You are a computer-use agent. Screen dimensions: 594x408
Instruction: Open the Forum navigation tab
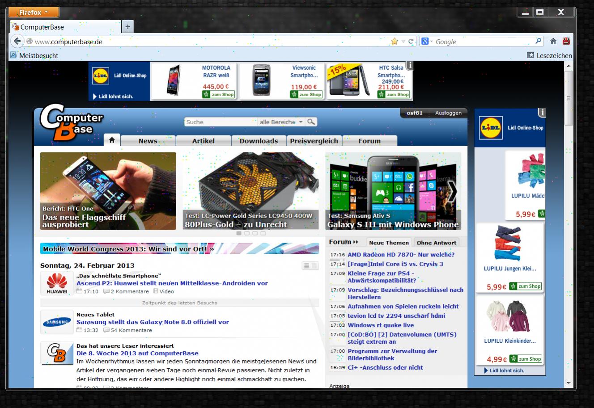click(x=369, y=141)
